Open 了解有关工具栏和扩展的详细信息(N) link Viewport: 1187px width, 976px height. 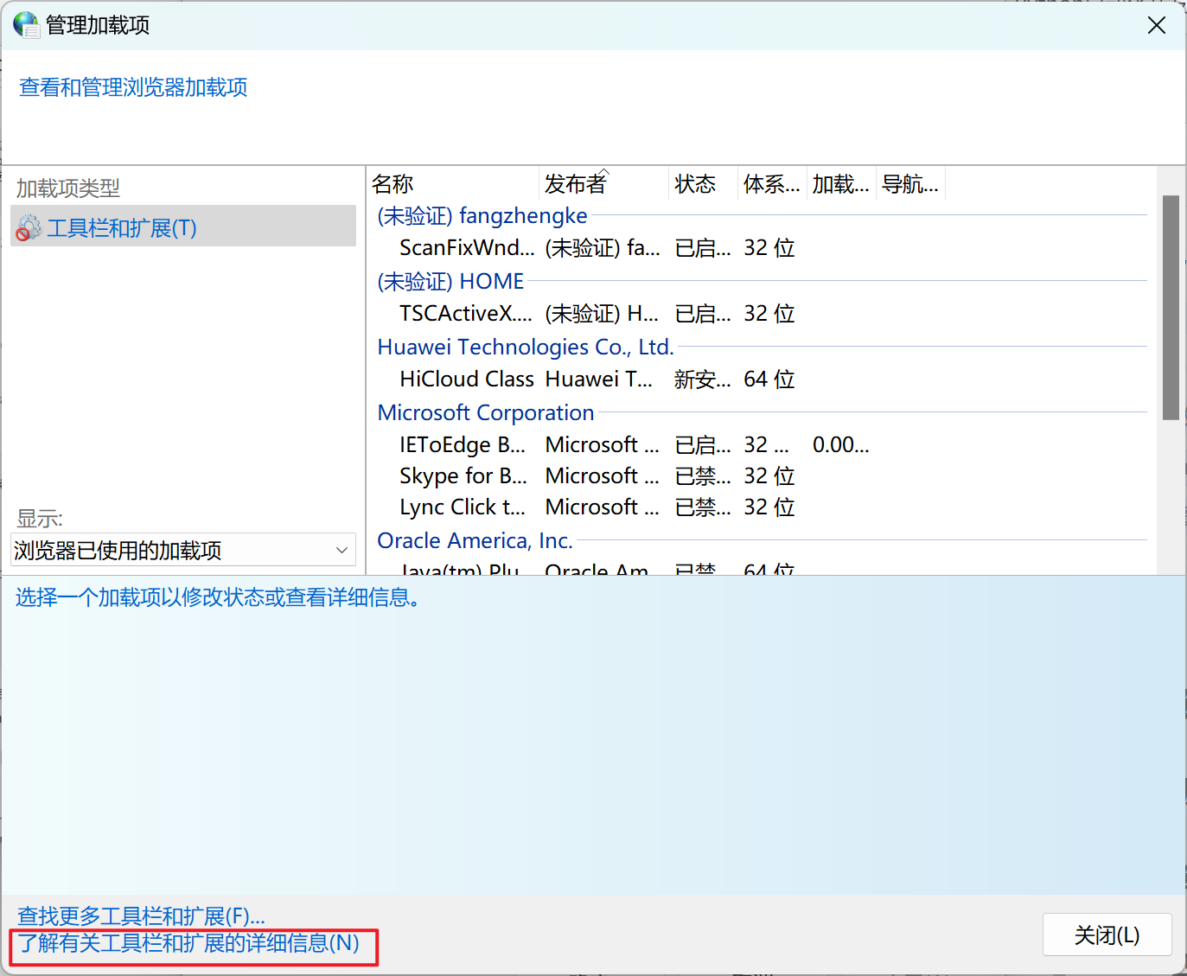pos(188,943)
